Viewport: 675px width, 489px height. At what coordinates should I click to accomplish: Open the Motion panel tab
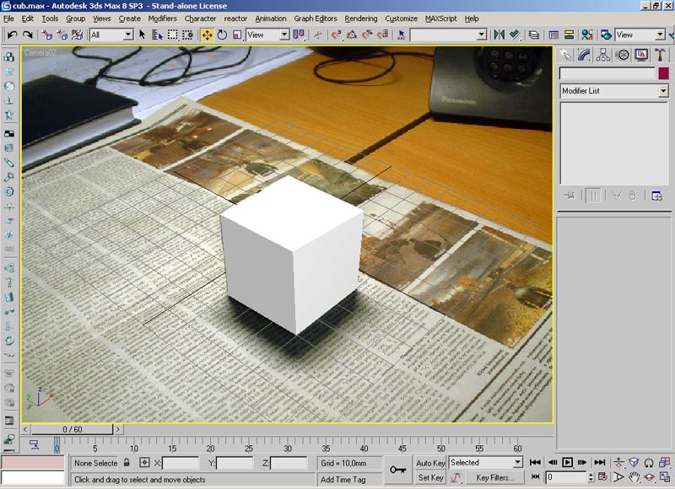pos(623,55)
